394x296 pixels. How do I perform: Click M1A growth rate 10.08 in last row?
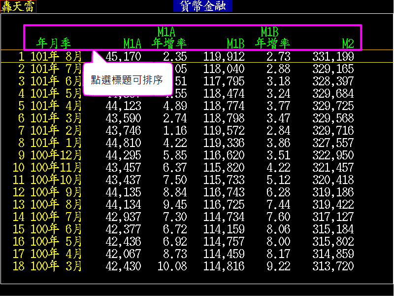point(172,266)
